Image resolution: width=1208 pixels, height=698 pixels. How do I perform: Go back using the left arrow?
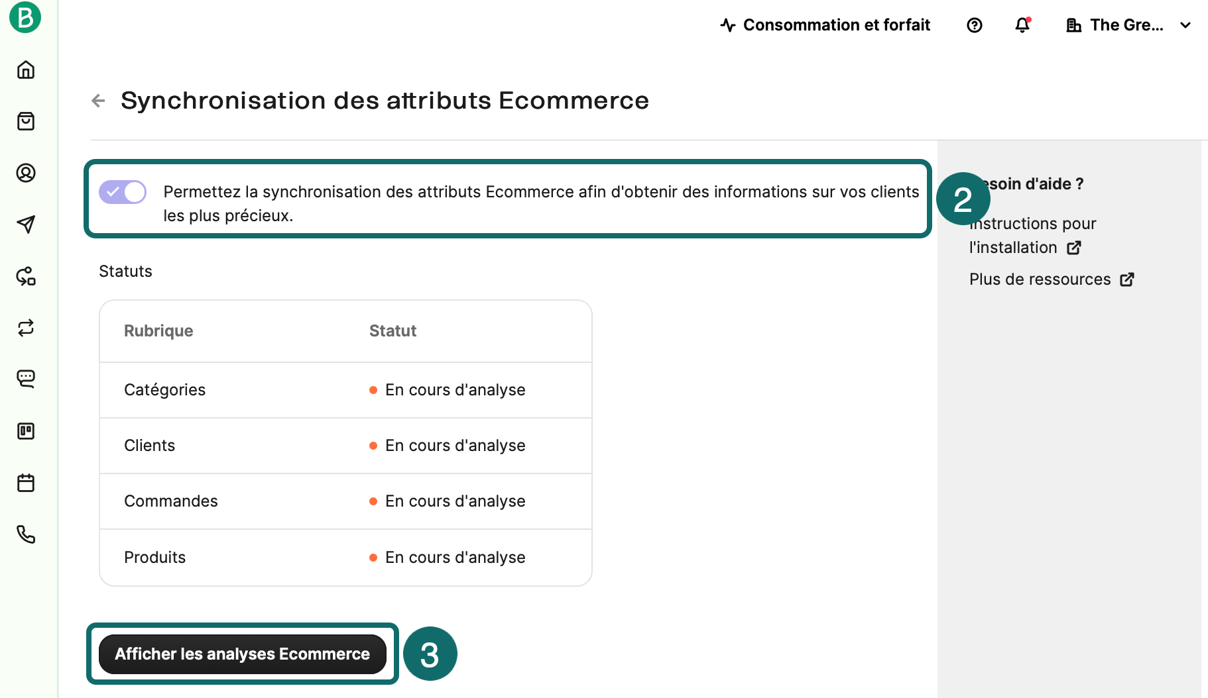click(x=98, y=101)
